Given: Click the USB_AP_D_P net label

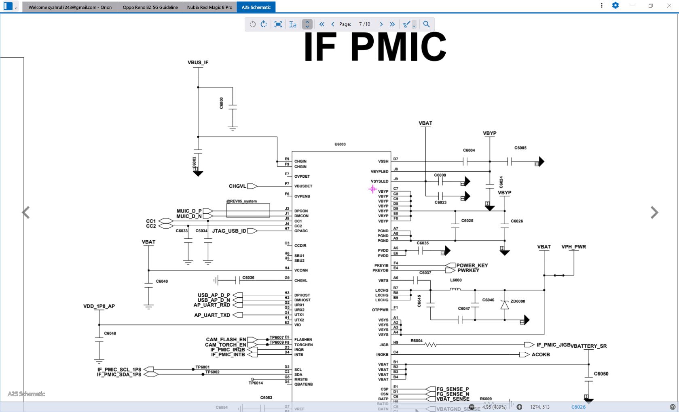Looking at the screenshot, I should point(214,295).
